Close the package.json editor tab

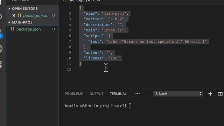[98, 1]
